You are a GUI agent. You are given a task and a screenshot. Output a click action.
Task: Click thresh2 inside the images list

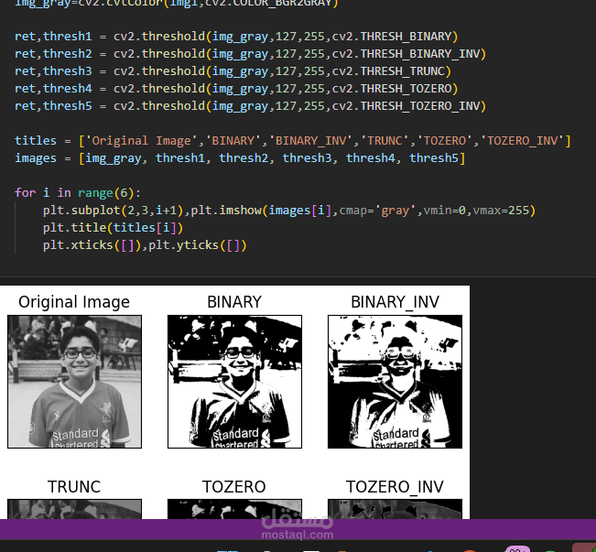(244, 158)
